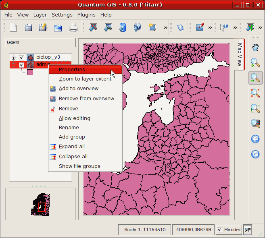The image size is (265, 238).
Task: Click the digitizing pencil toolbar icon
Action: click(200, 27)
